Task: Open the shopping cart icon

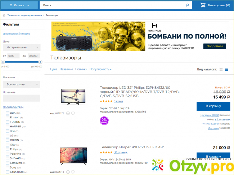Action: pyautogui.click(x=203, y=5)
